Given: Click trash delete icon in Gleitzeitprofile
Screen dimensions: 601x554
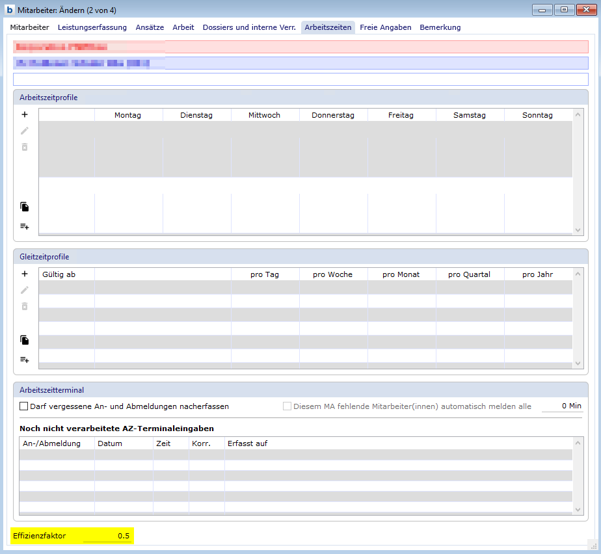Looking at the screenshot, I should tap(25, 306).
